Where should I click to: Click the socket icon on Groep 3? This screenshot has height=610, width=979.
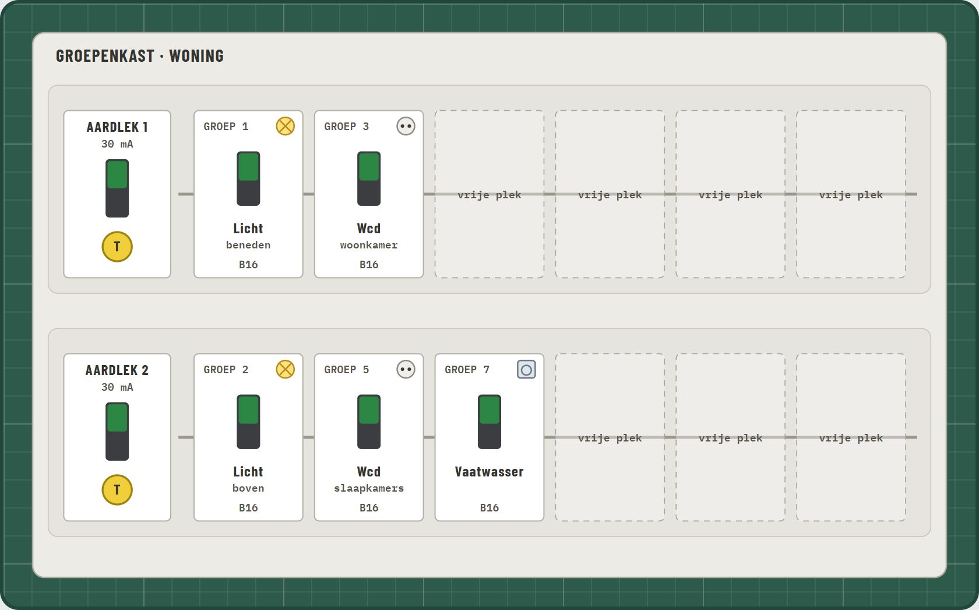[x=406, y=126]
